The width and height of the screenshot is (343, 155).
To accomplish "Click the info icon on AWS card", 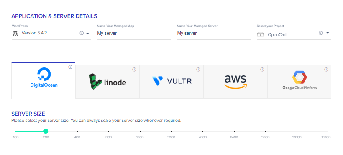I will 262,70.
